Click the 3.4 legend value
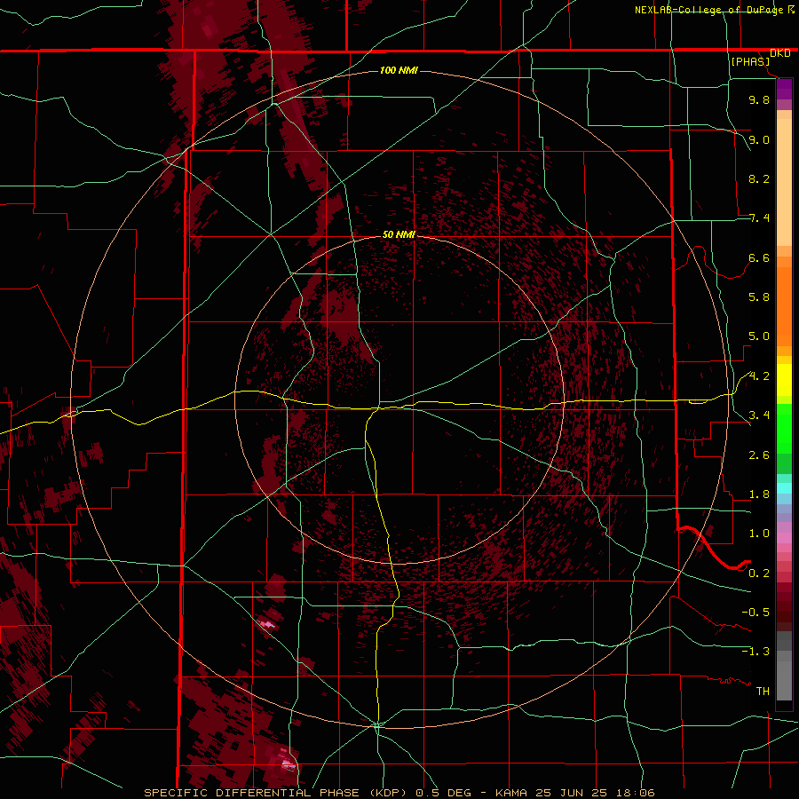Screen dimensions: 799x799 759,415
